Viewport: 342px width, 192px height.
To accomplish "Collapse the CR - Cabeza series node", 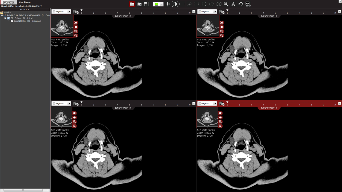I will (x=5, y=18).
